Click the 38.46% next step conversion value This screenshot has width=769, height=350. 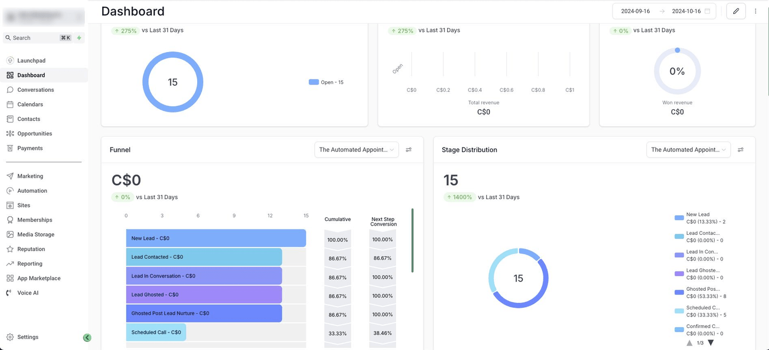pos(382,333)
